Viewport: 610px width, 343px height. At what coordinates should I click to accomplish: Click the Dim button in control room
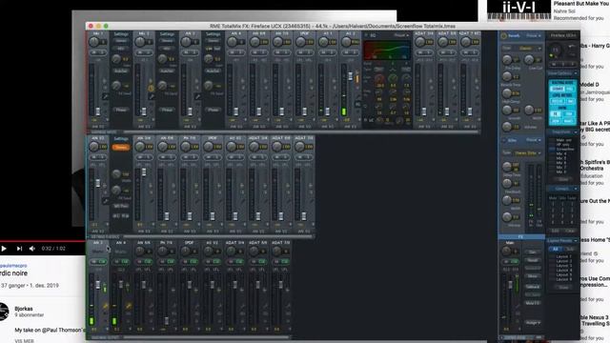pyautogui.click(x=533, y=252)
